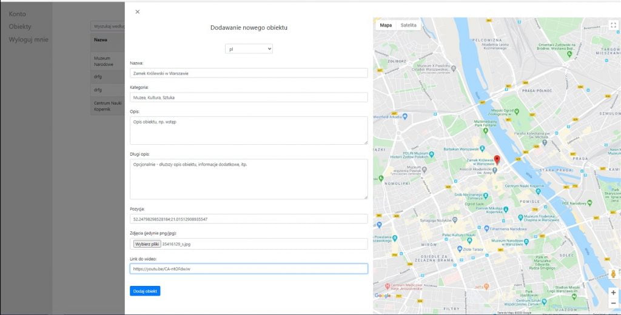Open the 'pl' language dropdown
The height and width of the screenshot is (315, 621).
[x=249, y=48]
